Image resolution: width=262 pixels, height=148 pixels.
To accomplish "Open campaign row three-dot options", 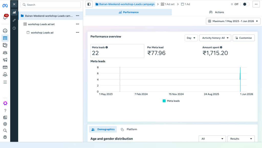I will 78,16.
